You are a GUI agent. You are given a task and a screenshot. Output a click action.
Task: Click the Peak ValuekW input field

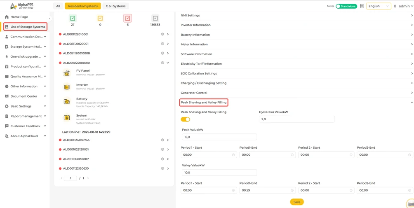pos(219,137)
